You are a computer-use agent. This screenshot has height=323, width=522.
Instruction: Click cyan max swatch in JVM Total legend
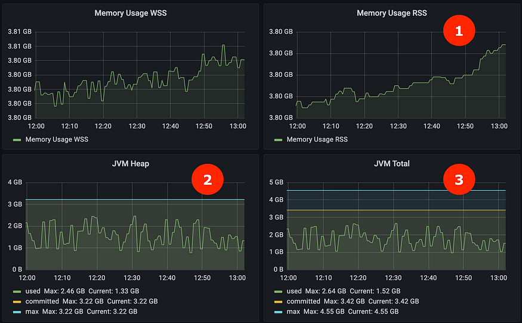click(x=279, y=312)
